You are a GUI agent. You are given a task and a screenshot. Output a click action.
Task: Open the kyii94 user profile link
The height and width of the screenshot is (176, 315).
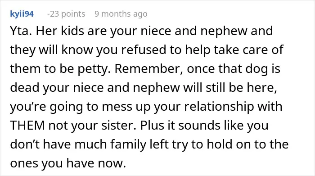pyautogui.click(x=22, y=14)
